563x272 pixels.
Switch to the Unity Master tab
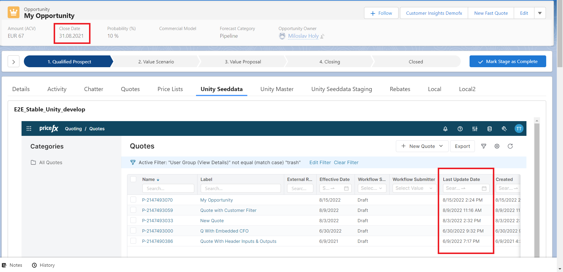277,89
